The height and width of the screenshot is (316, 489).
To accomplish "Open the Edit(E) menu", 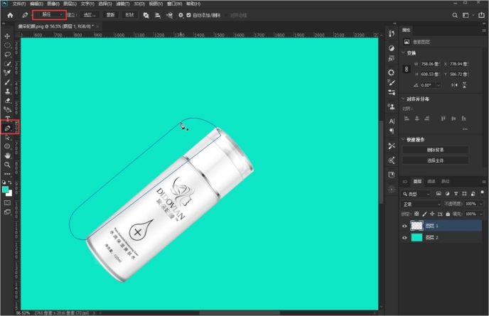I will 36,4.
